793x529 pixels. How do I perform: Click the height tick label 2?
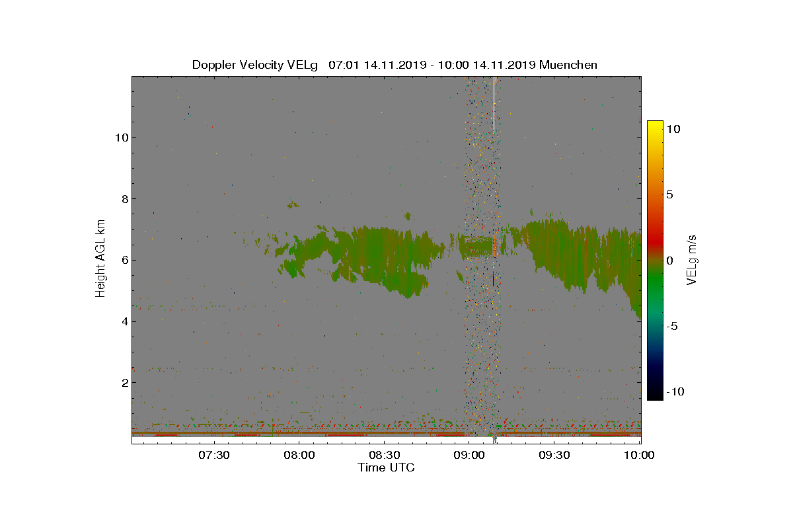[x=124, y=383]
